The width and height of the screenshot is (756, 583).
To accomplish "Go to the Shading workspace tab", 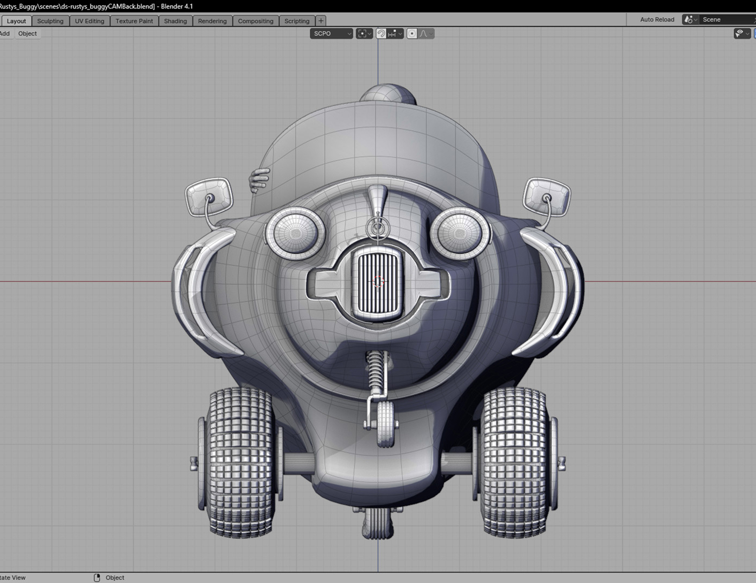I will 175,21.
